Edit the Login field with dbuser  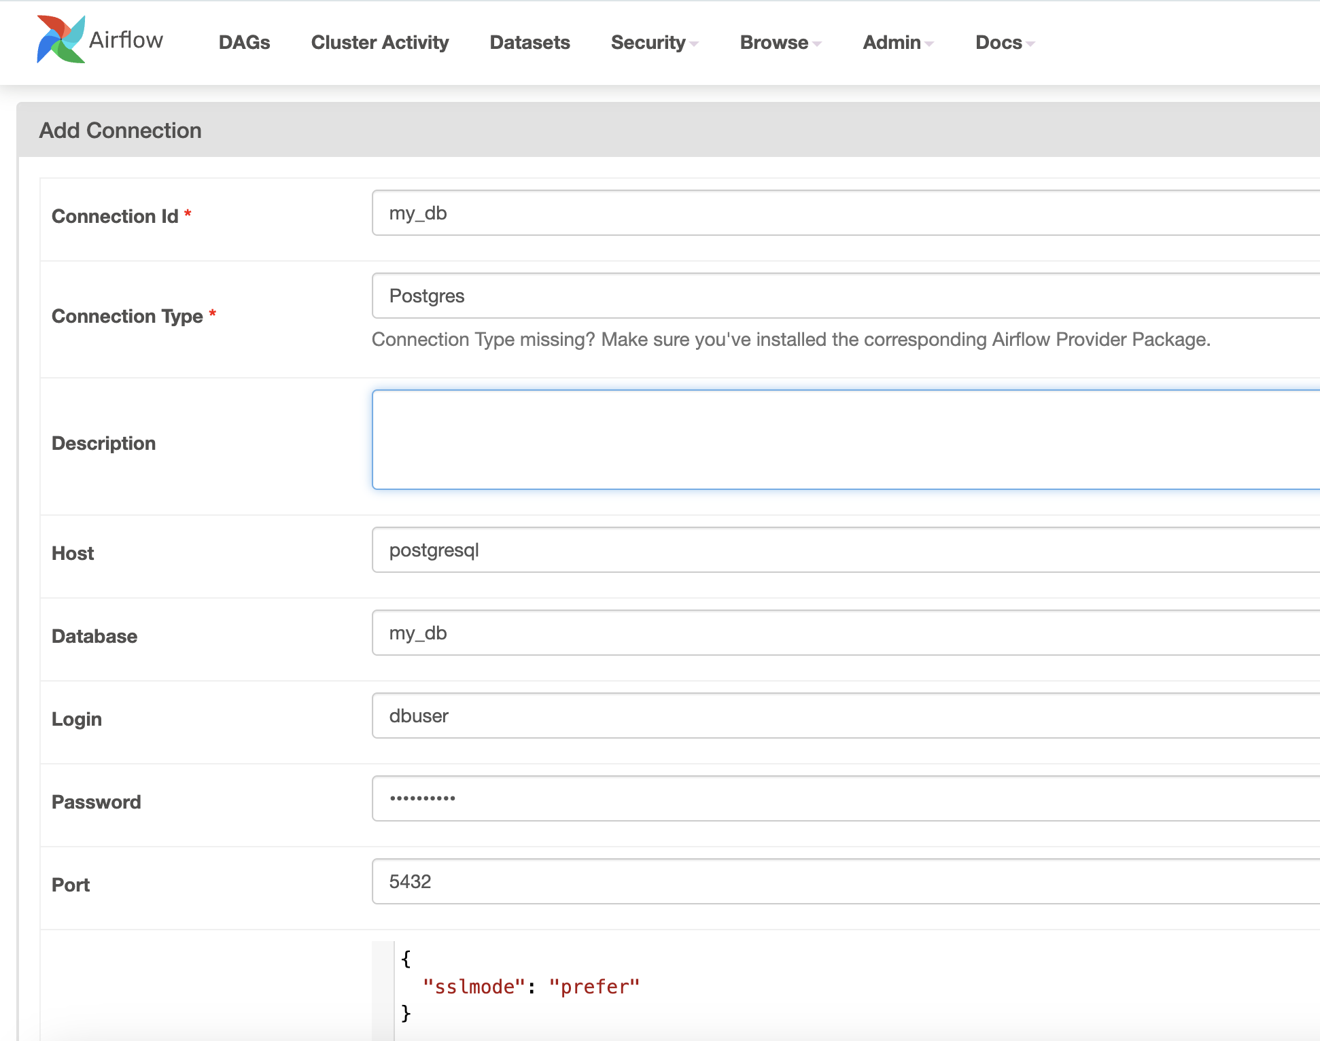click(x=846, y=716)
